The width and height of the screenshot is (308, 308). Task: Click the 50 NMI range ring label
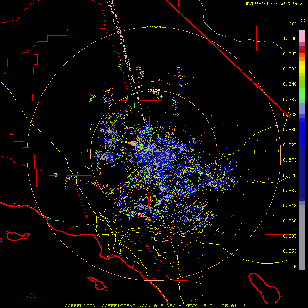coord(154,91)
